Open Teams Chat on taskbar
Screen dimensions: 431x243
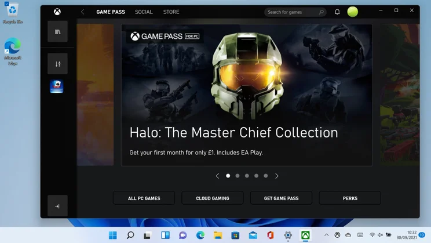pyautogui.click(x=183, y=235)
